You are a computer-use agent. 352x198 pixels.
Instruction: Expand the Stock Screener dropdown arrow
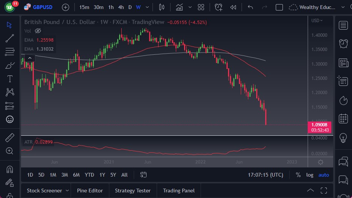coord(67,190)
